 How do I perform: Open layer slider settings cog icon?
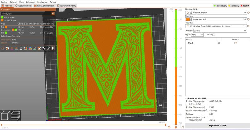point(183,127)
